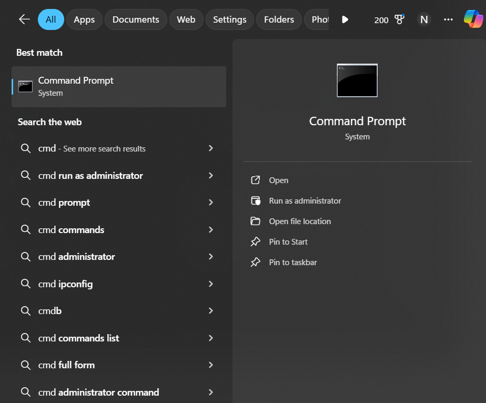Image resolution: width=486 pixels, height=403 pixels.
Task: Expand the cmd ipconfig suggestion chevron
Action: tap(211, 284)
